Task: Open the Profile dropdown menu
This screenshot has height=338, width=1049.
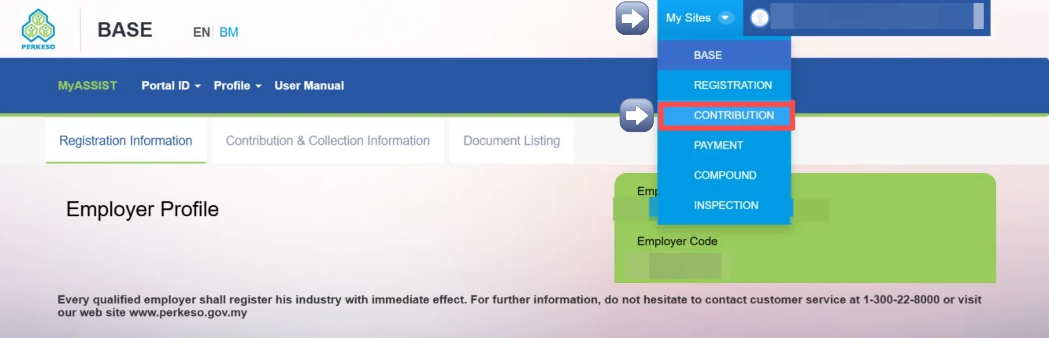Action: tap(237, 86)
